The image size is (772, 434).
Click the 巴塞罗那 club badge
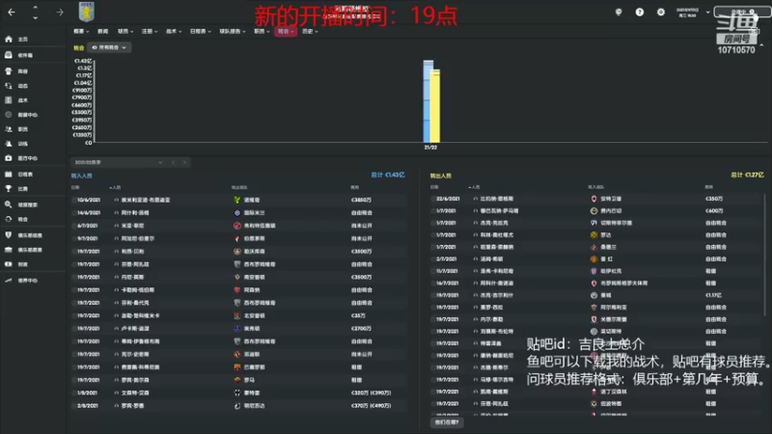(237, 367)
